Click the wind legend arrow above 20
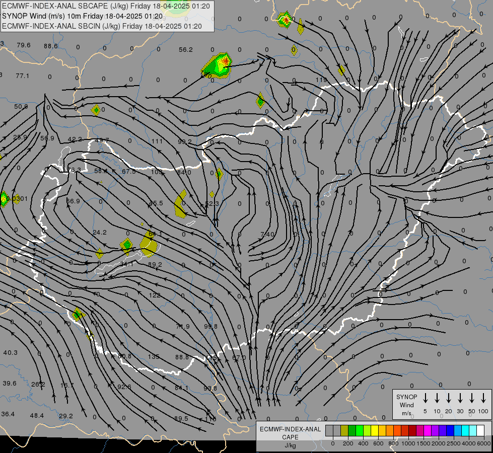 (x=448, y=398)
